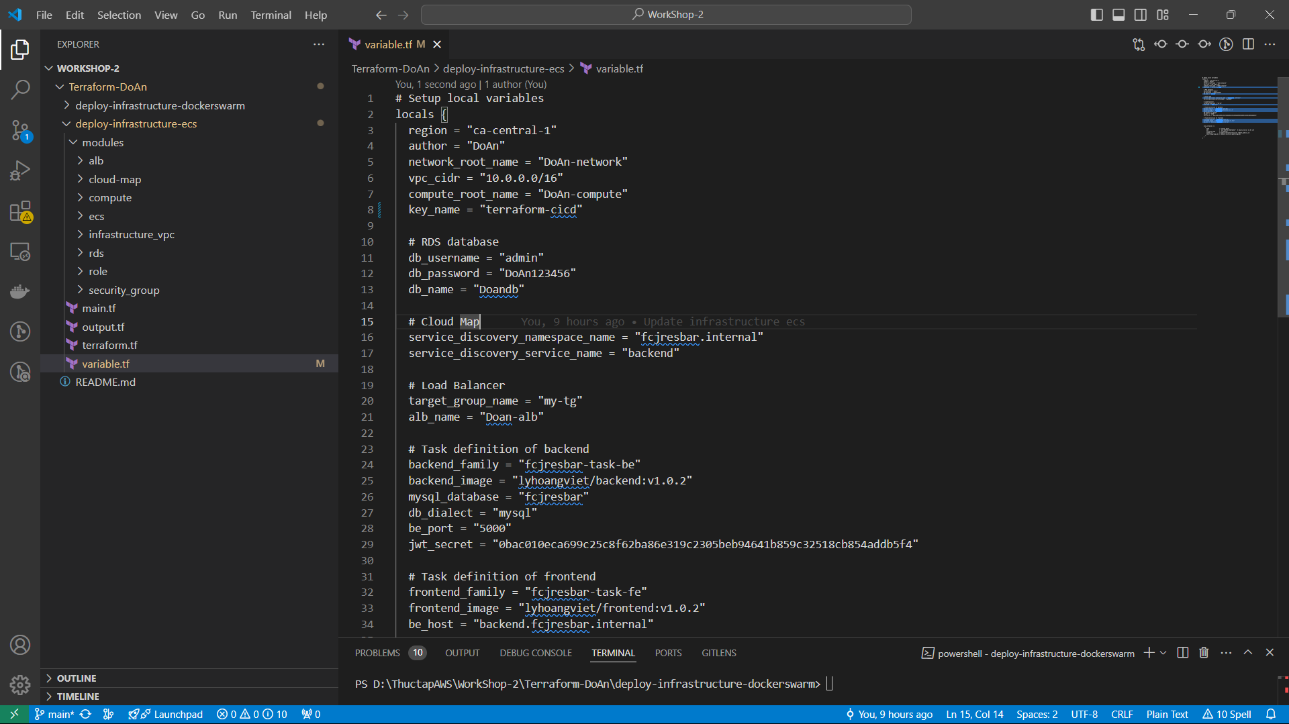
Task: Open customize layout control
Action: pyautogui.click(x=1163, y=15)
